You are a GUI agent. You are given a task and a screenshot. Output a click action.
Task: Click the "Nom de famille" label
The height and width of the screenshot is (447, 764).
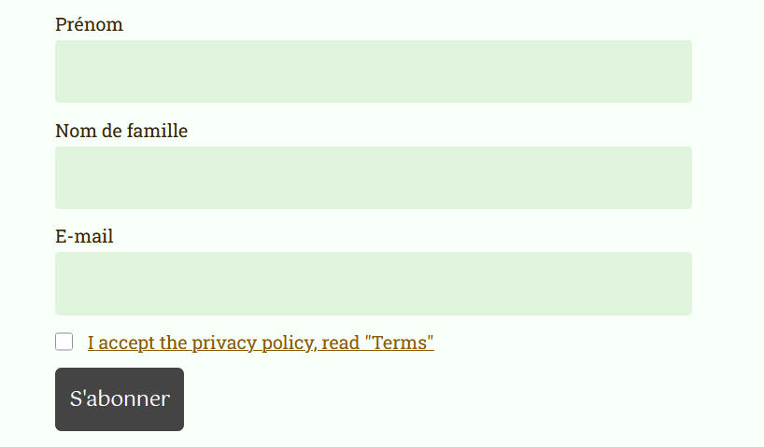click(121, 131)
